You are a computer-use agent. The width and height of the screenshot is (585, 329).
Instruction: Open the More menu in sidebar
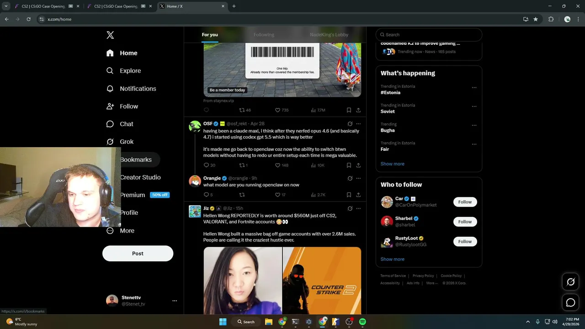(x=121, y=231)
